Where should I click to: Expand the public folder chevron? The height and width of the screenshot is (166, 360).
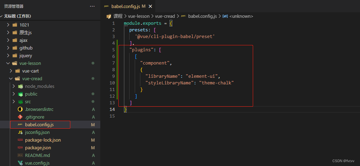pos(14,94)
